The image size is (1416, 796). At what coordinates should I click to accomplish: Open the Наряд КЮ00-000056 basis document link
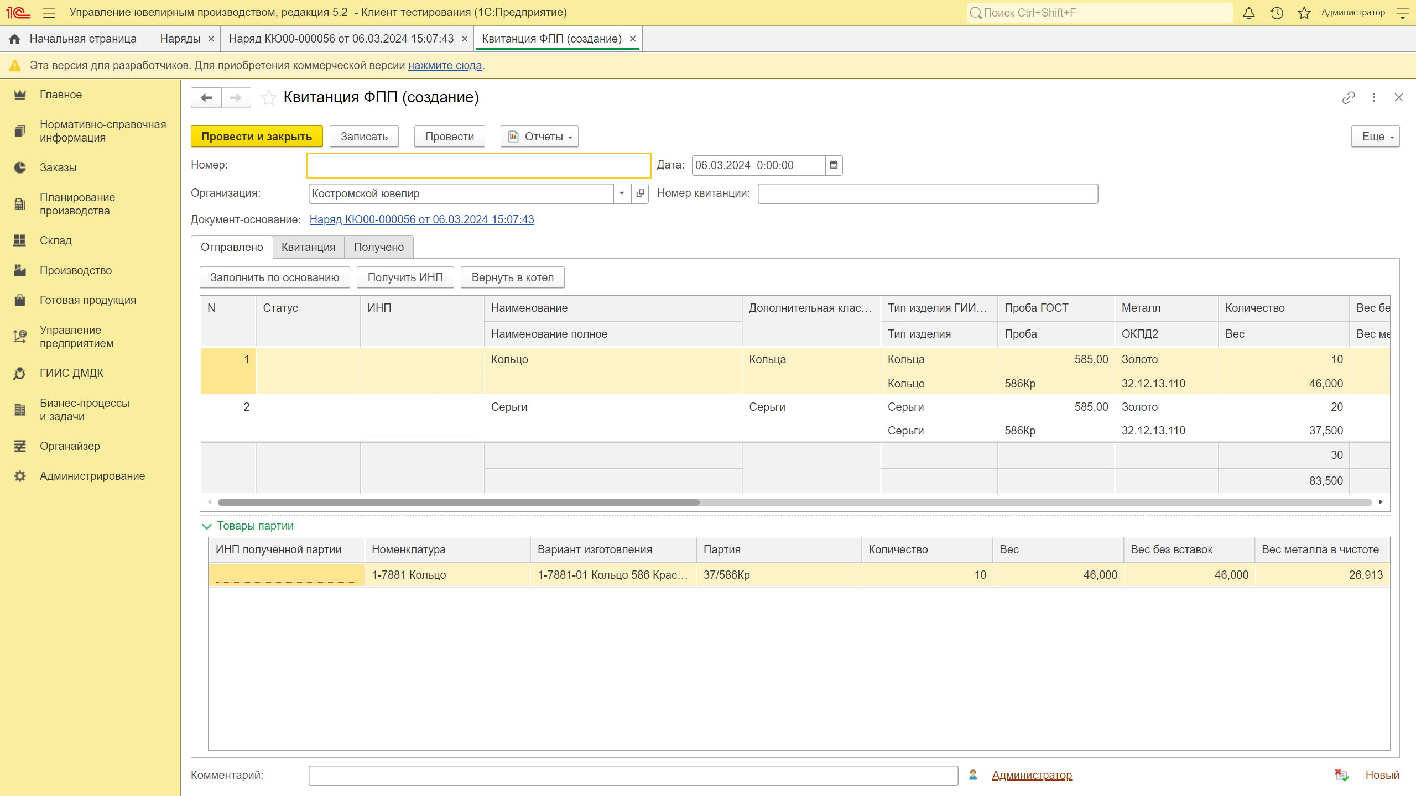pos(422,219)
